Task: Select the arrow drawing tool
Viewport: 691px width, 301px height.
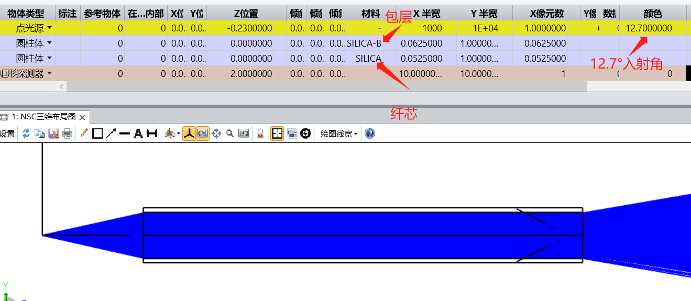Action: (111, 133)
